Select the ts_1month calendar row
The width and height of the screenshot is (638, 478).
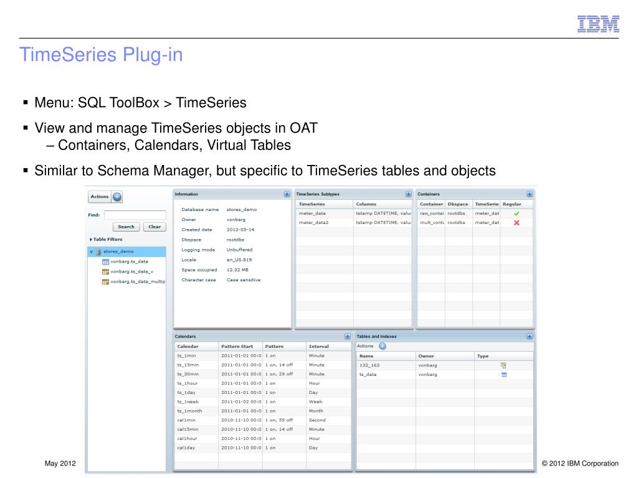tap(262, 411)
